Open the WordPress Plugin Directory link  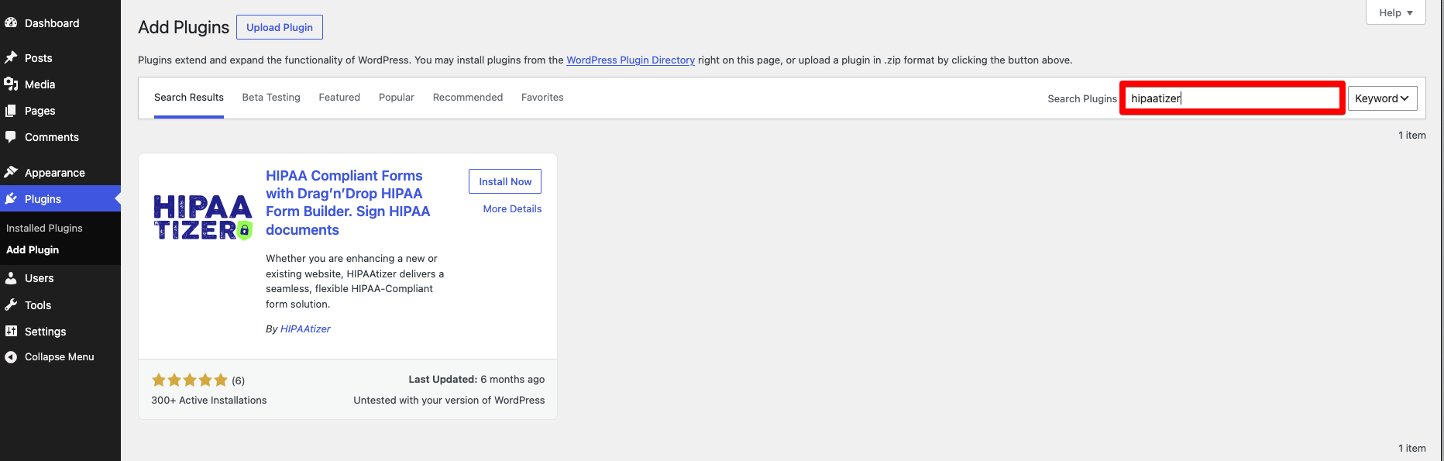click(x=631, y=60)
